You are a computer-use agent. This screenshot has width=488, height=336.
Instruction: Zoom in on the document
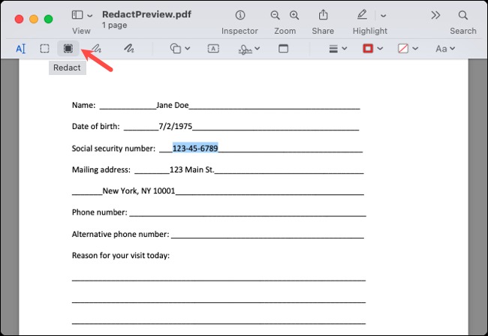[294, 15]
